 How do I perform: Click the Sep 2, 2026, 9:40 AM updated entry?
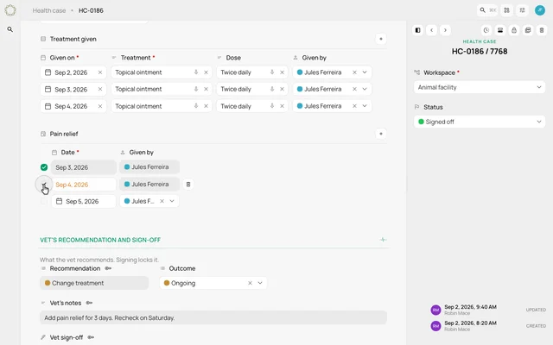click(487, 310)
